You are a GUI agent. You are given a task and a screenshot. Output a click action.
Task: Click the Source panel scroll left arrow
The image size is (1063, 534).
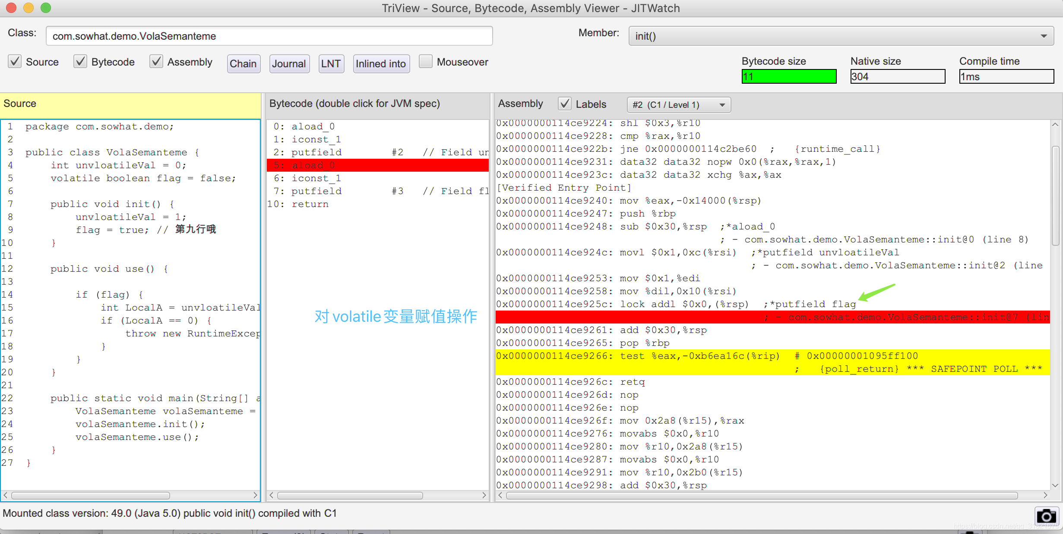[5, 495]
